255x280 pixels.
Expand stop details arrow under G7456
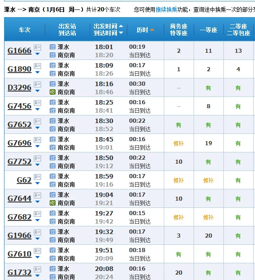coord(37,109)
